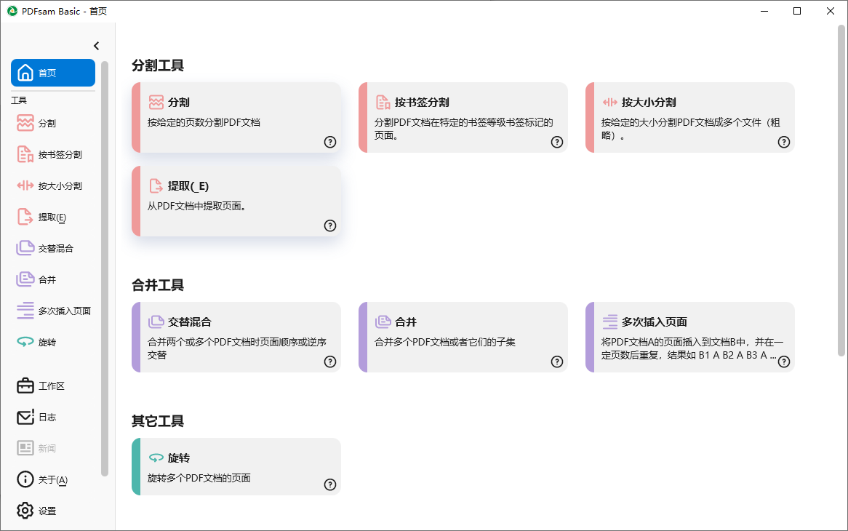
Task: Click the 交替混合 card icon
Action: tap(156, 322)
